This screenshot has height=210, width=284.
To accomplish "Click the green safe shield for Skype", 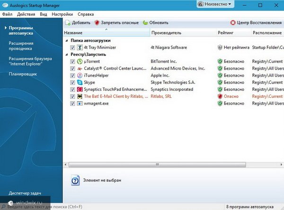I will [220, 82].
